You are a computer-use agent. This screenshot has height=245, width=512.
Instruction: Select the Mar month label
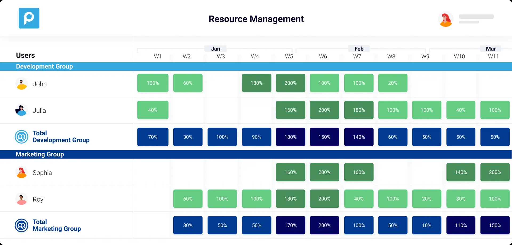coord(491,49)
